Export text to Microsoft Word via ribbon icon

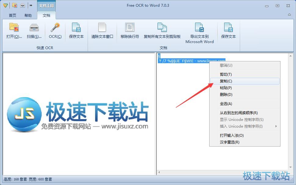point(199,30)
